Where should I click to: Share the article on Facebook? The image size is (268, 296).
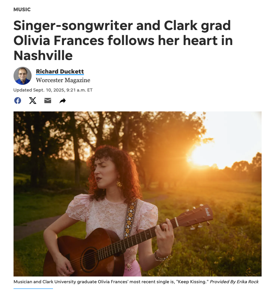click(x=18, y=101)
